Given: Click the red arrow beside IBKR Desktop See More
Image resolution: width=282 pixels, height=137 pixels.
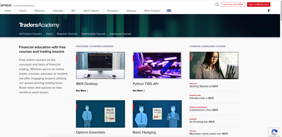Looking at the screenshot, I should tap(88, 91).
